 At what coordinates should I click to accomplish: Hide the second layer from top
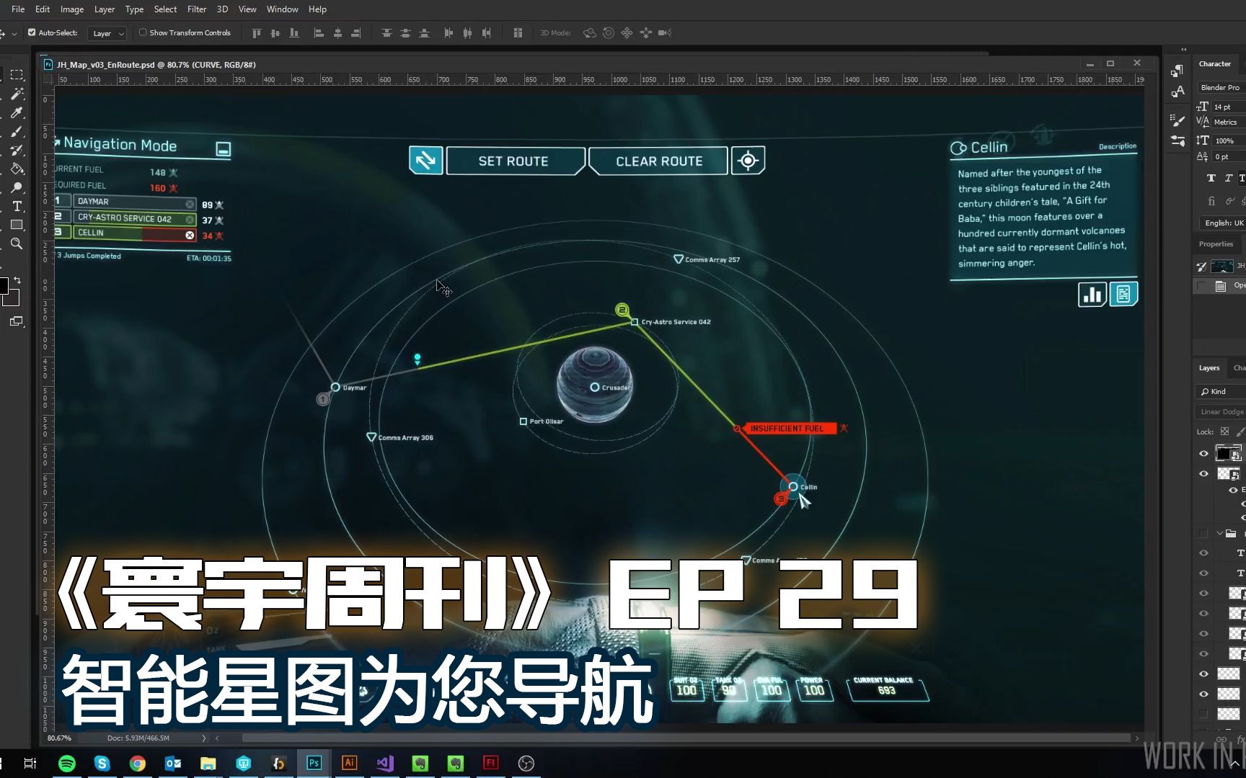coord(1203,474)
